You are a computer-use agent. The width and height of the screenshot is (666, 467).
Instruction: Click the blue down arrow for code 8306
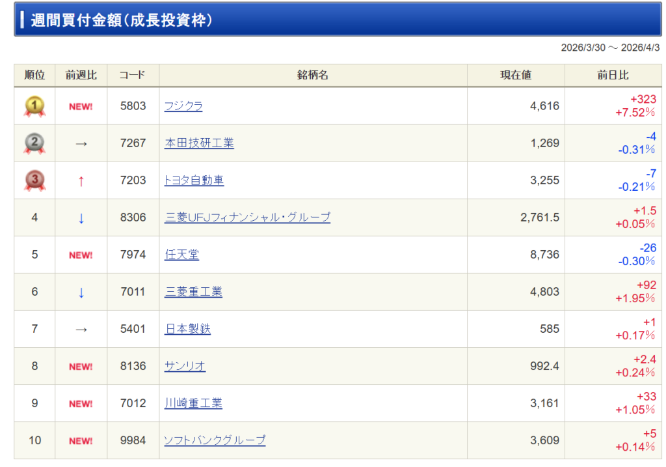click(x=81, y=218)
